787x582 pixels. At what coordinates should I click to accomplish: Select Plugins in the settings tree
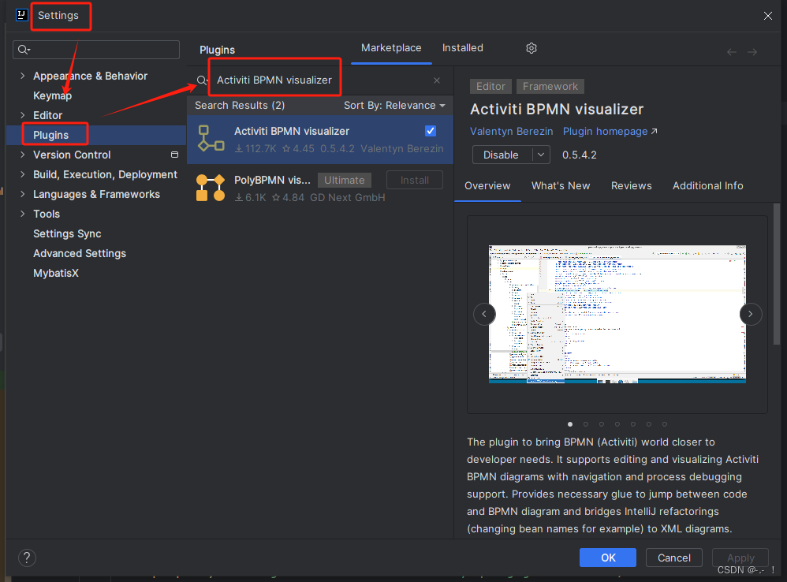tap(54, 134)
